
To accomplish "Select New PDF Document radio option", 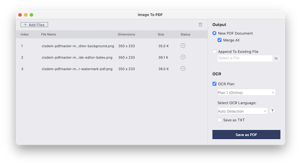I will point(214,33).
